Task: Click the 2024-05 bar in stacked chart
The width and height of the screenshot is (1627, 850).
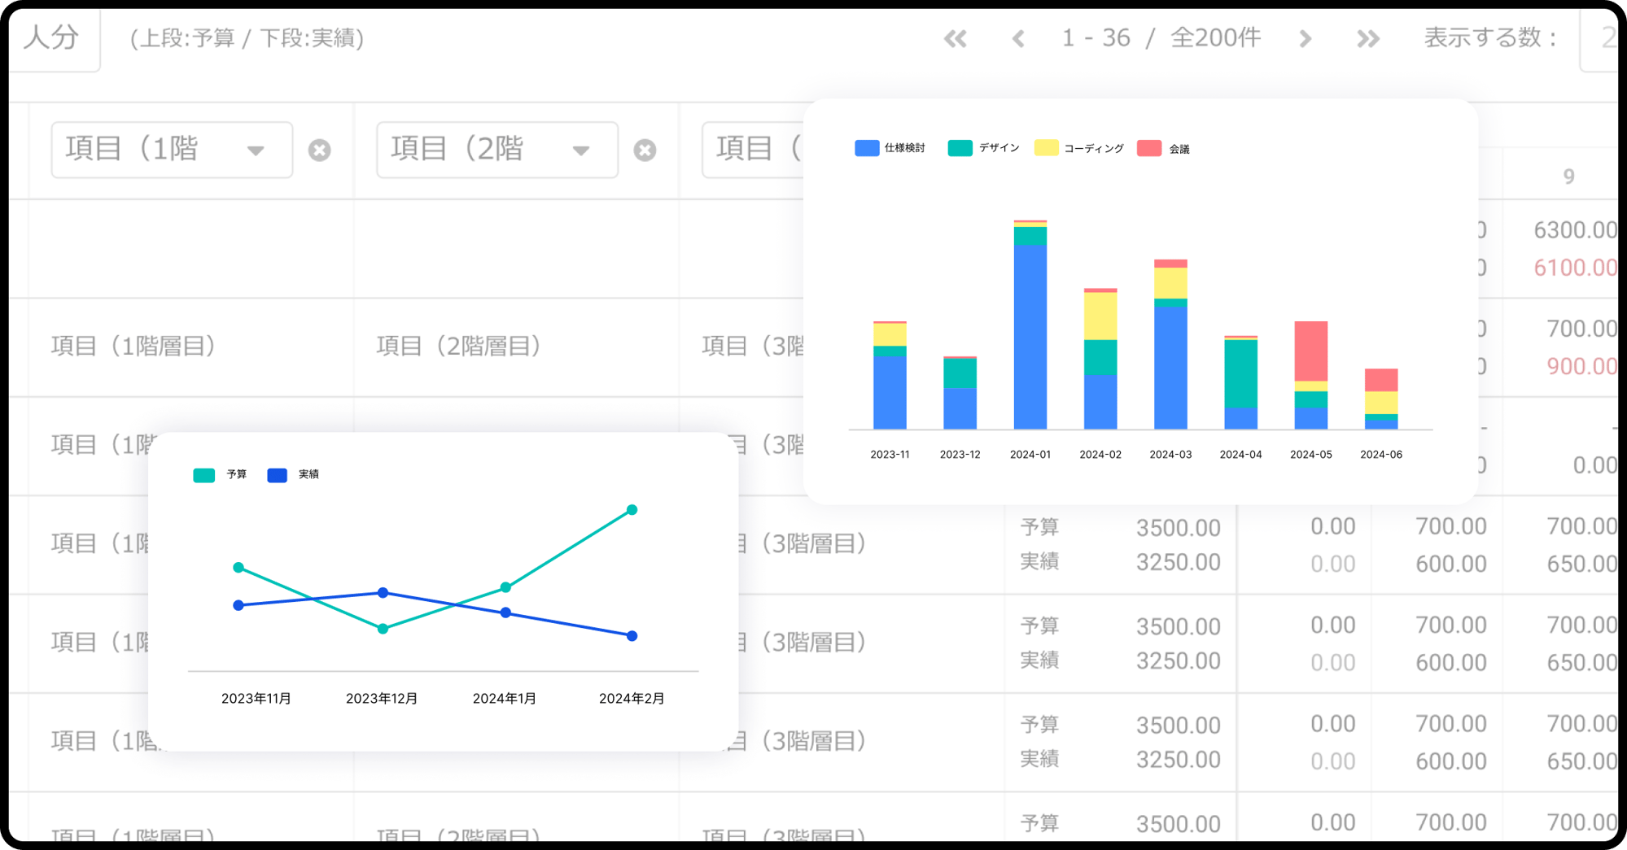Action: [1311, 375]
